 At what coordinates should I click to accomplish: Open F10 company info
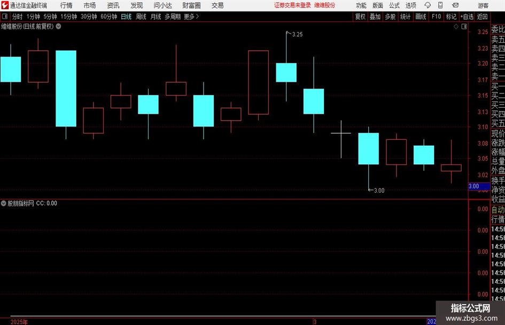tap(437, 17)
